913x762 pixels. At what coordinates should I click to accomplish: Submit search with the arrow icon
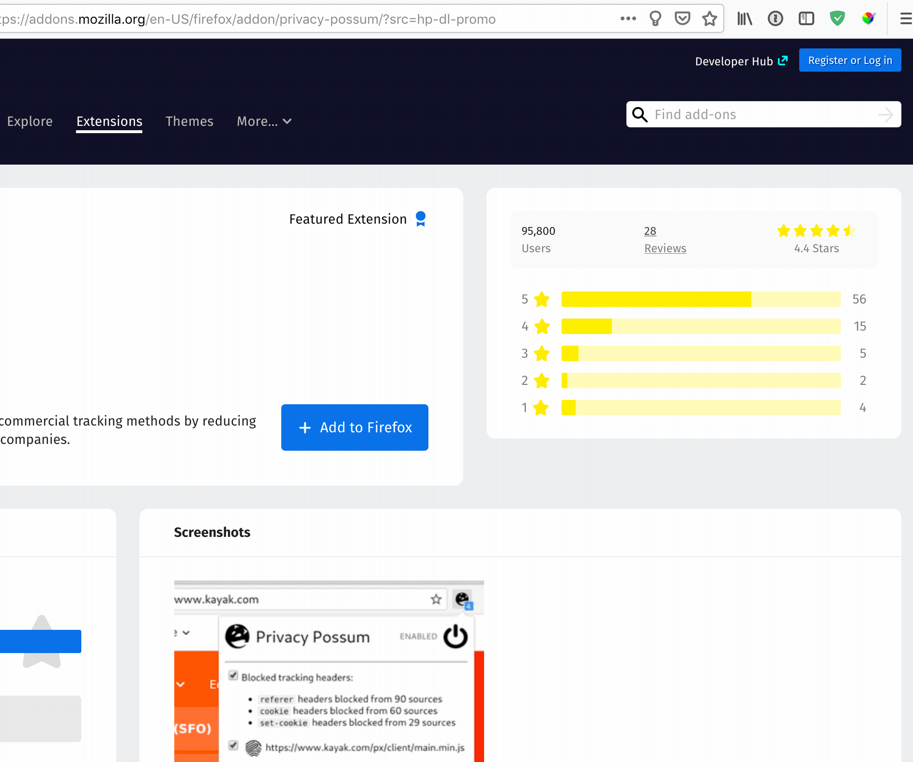tap(885, 115)
